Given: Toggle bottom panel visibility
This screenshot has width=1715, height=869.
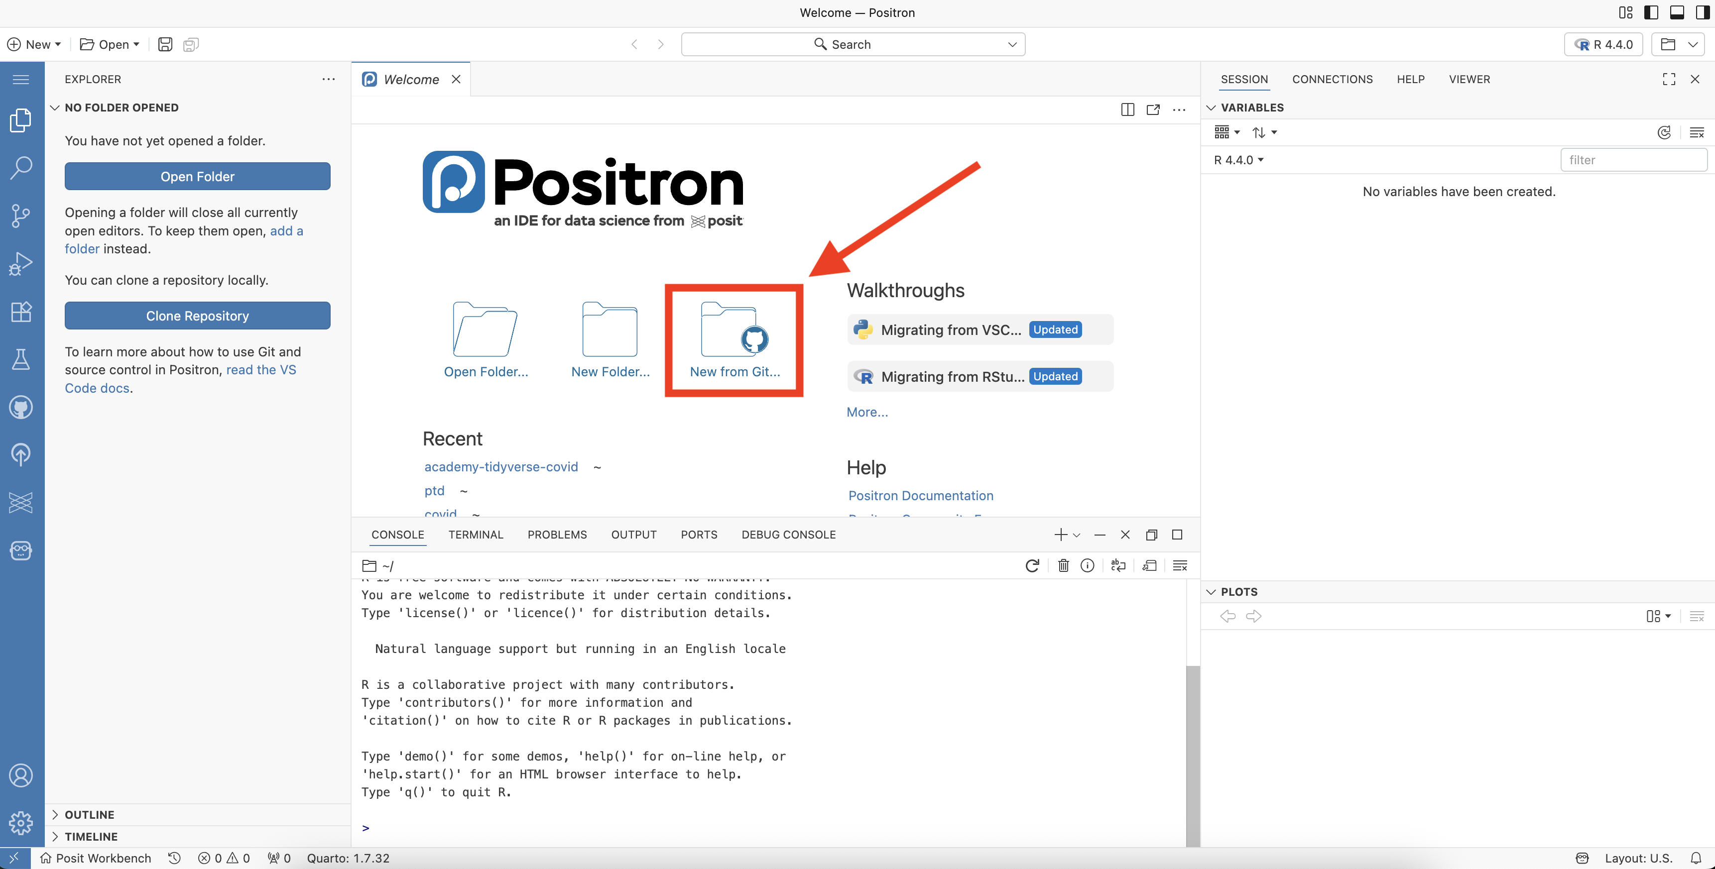Looking at the screenshot, I should pyautogui.click(x=1676, y=12).
